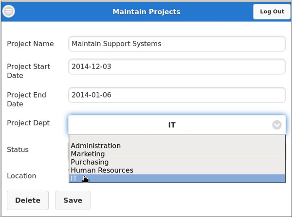Click the selected IT value in Project Dept box
The width and height of the screenshot is (292, 217).
tap(172, 125)
